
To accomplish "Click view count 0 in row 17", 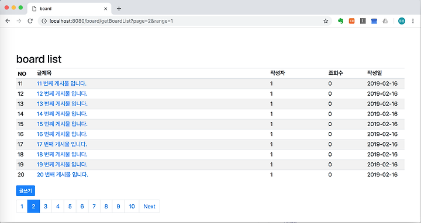I will click(x=330, y=144).
